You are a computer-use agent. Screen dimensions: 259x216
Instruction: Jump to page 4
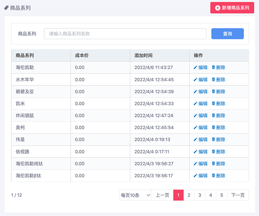pos(210,195)
